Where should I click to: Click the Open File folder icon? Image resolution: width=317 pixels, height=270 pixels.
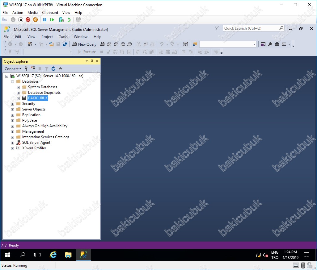[x=52, y=44]
